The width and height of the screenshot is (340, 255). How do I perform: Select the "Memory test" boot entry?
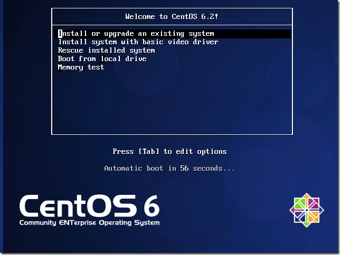(81, 67)
